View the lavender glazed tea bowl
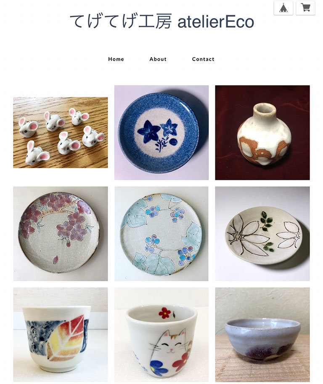 click(x=262, y=335)
